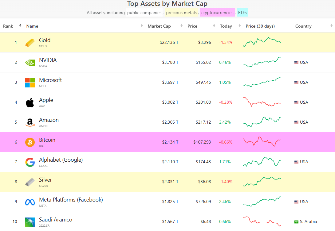Click Silver's 30-day price chart
Viewport: 335px width, 231px height.
click(262, 182)
